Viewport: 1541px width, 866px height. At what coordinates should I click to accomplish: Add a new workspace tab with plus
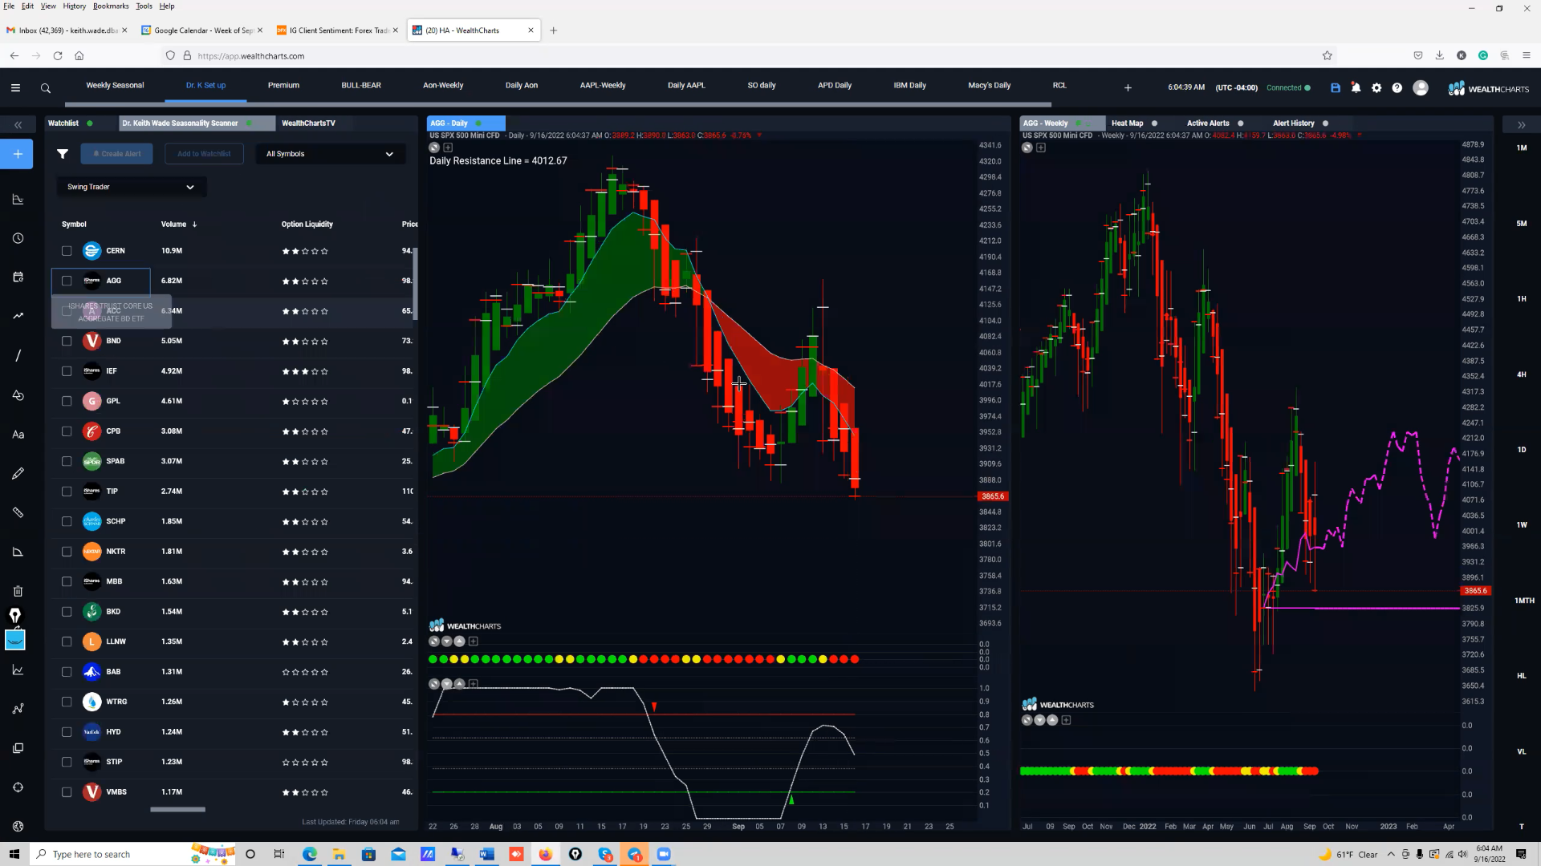pyautogui.click(x=1128, y=88)
